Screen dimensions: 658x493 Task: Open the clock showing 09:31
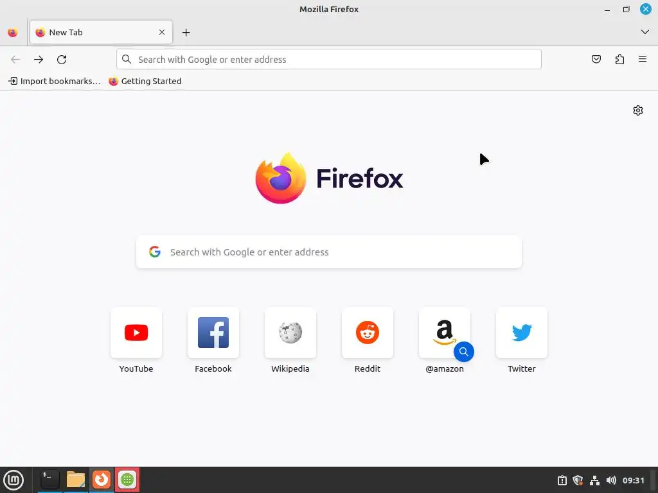coord(633,480)
